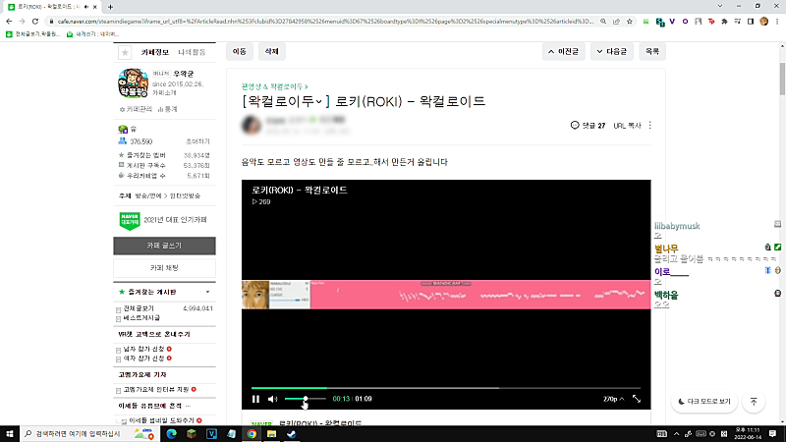Bookmark the page with the star icon in the address bar
Viewport: 786px width, 442px height.
click(x=630, y=22)
